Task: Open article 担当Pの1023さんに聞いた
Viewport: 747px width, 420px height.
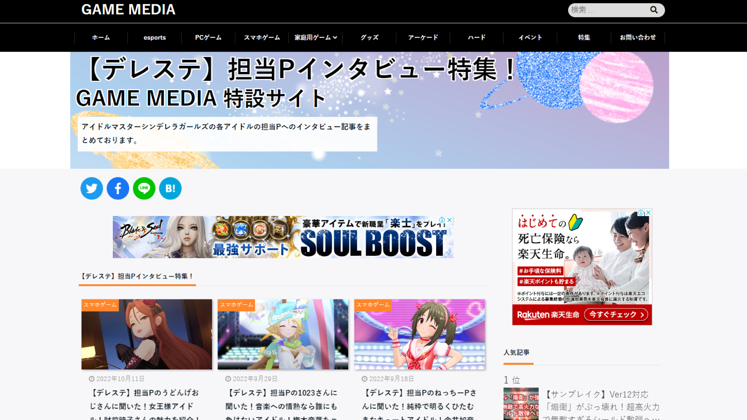Action: click(281, 404)
